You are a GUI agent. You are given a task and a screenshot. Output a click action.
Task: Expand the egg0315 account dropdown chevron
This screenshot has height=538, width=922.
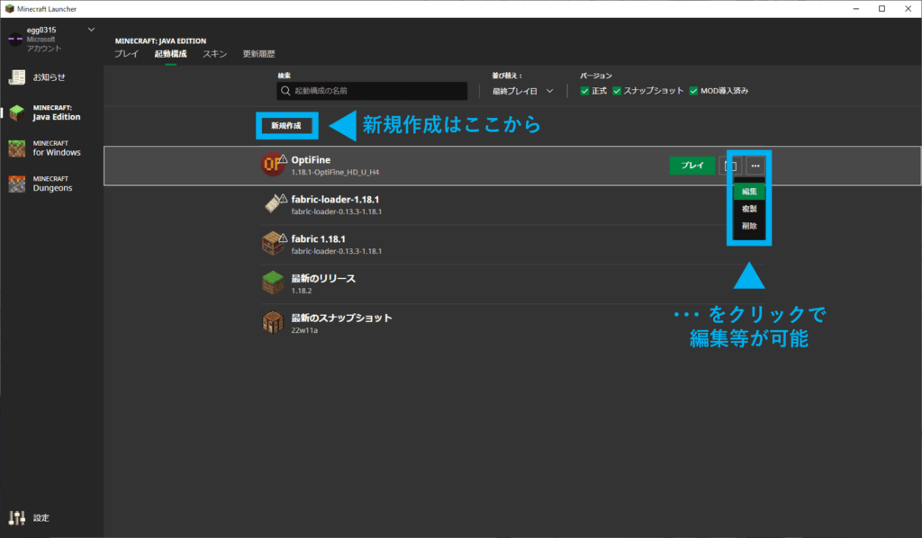91,30
